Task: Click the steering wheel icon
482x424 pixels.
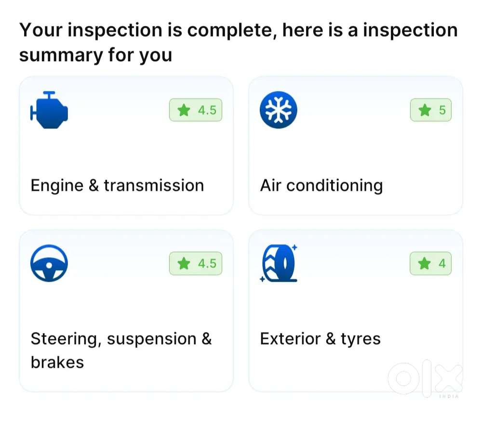Action: [x=49, y=264]
